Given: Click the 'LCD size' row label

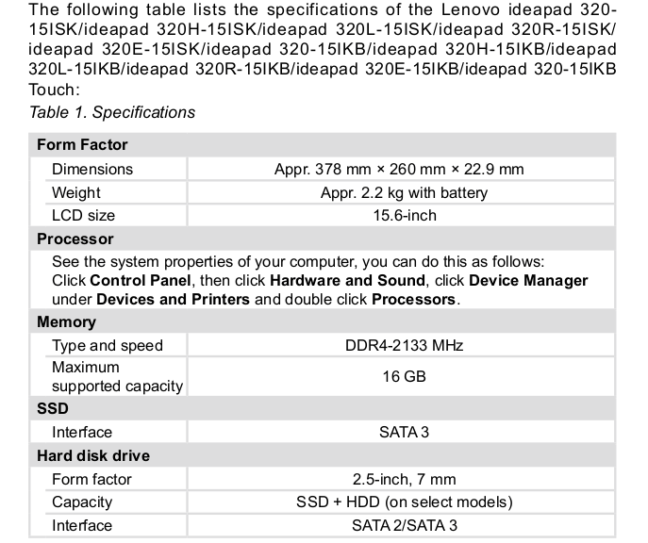Looking at the screenshot, I should tap(83, 216).
